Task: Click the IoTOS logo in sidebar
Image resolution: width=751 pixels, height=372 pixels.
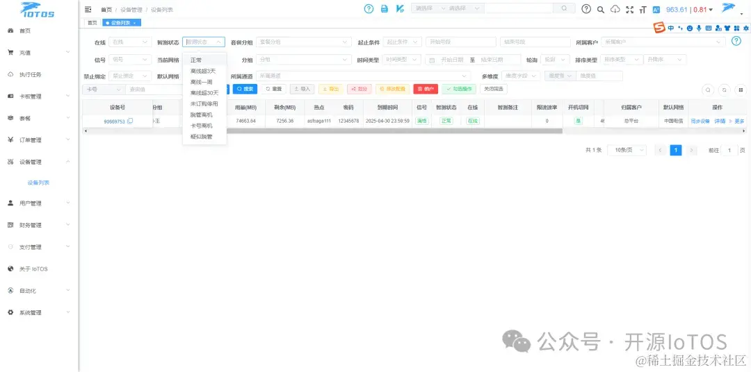Action: pyautogui.click(x=38, y=10)
